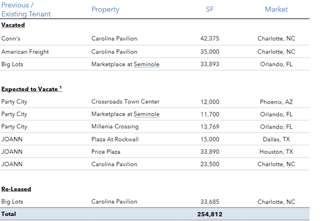The height and width of the screenshot is (221, 322).
Task: Click the 13,769 SF value
Action: pyautogui.click(x=210, y=126)
